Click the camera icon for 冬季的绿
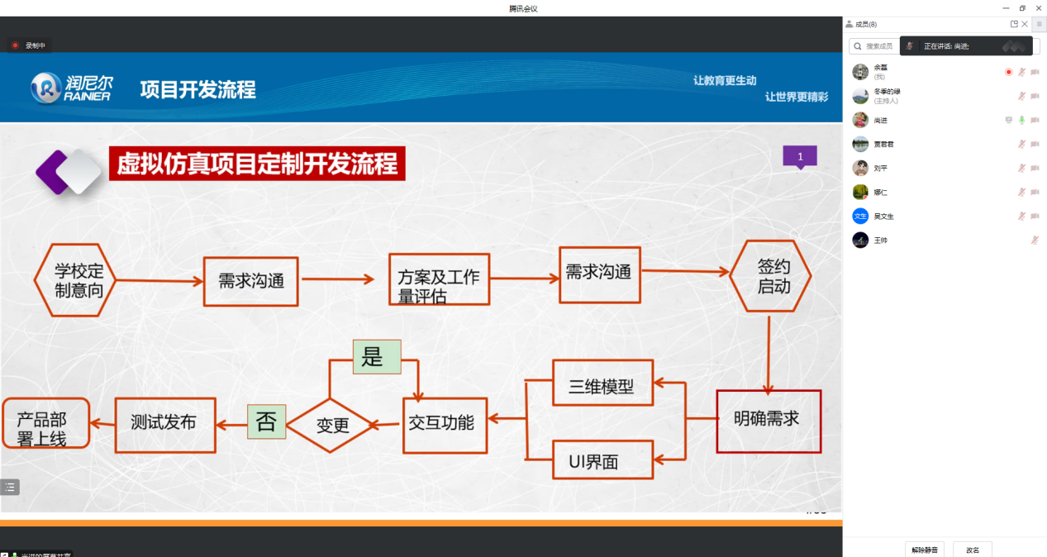 pyautogui.click(x=1035, y=96)
